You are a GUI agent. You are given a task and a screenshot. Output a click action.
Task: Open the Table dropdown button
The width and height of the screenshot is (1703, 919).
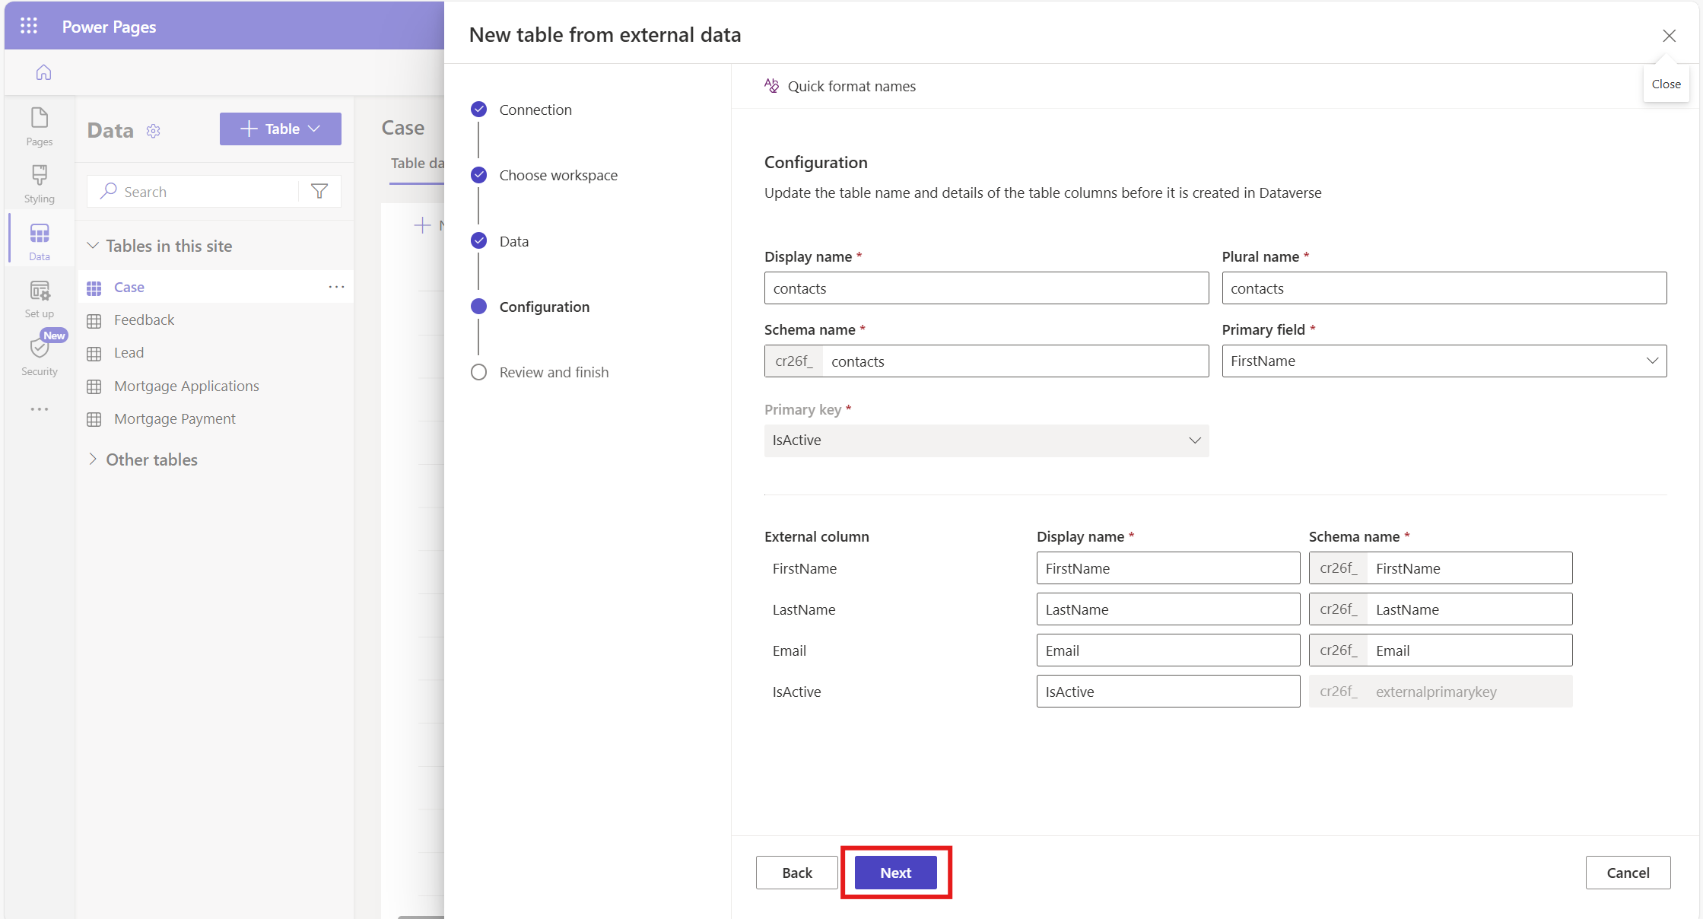tap(280, 129)
